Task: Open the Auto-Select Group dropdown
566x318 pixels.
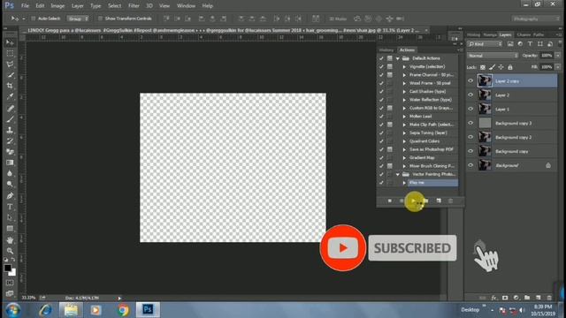Action: coord(78,19)
